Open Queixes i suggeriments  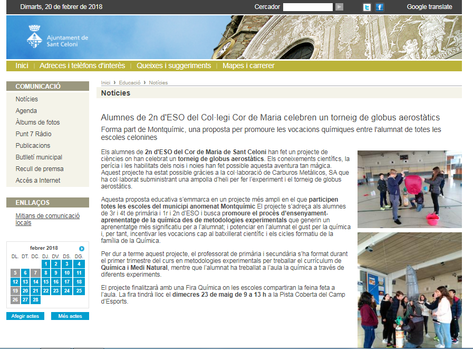coord(174,65)
